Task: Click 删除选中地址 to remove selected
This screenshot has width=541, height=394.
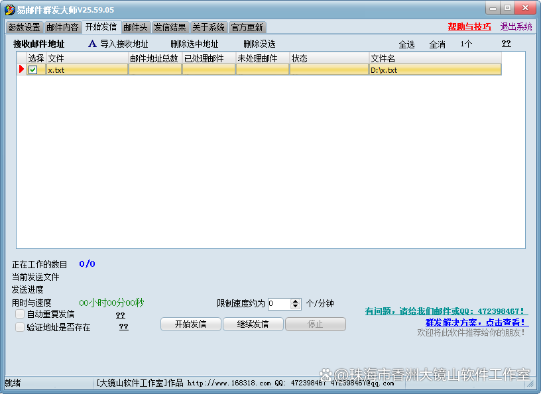Action: click(194, 44)
